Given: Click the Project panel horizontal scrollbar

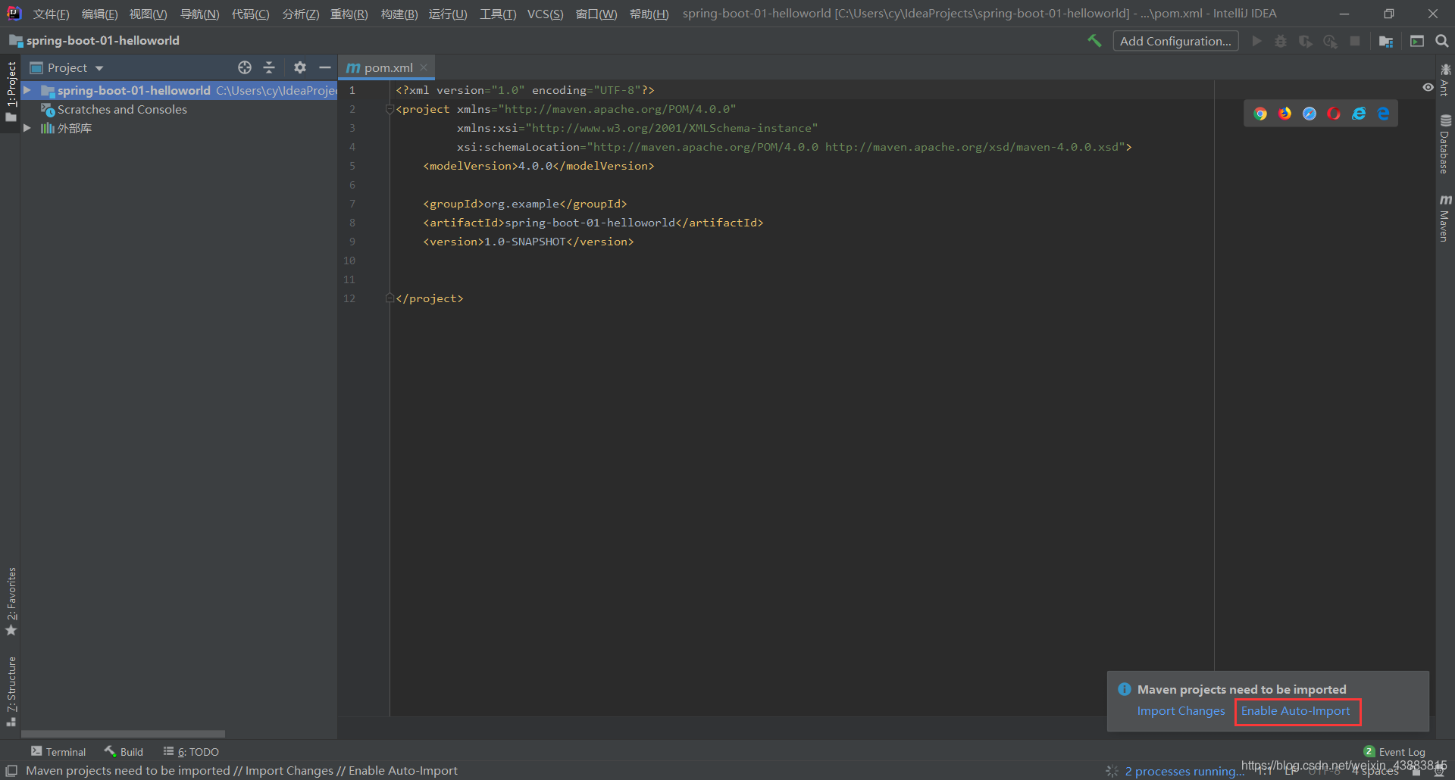Looking at the screenshot, I should coord(123,734).
